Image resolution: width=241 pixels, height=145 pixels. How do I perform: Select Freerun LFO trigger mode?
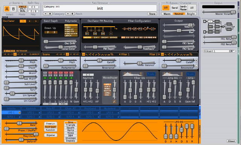50,124
